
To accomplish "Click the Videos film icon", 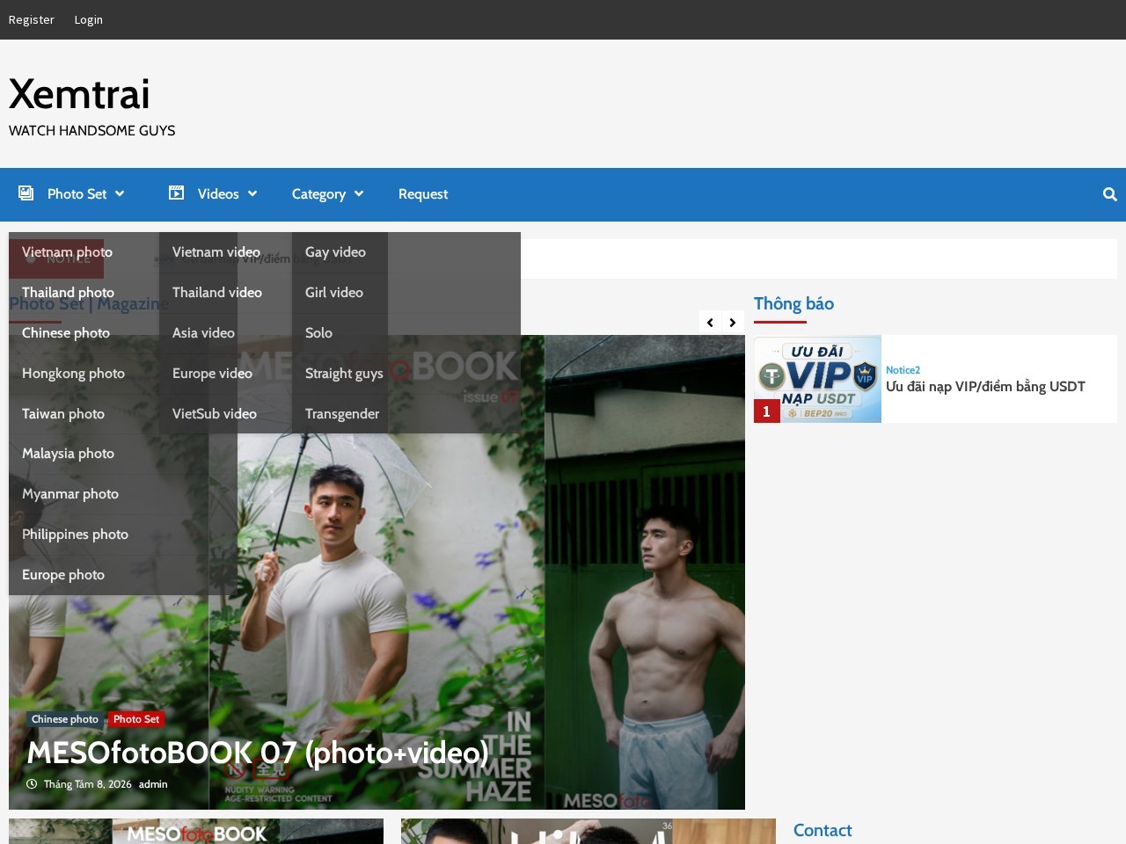I will click(177, 193).
